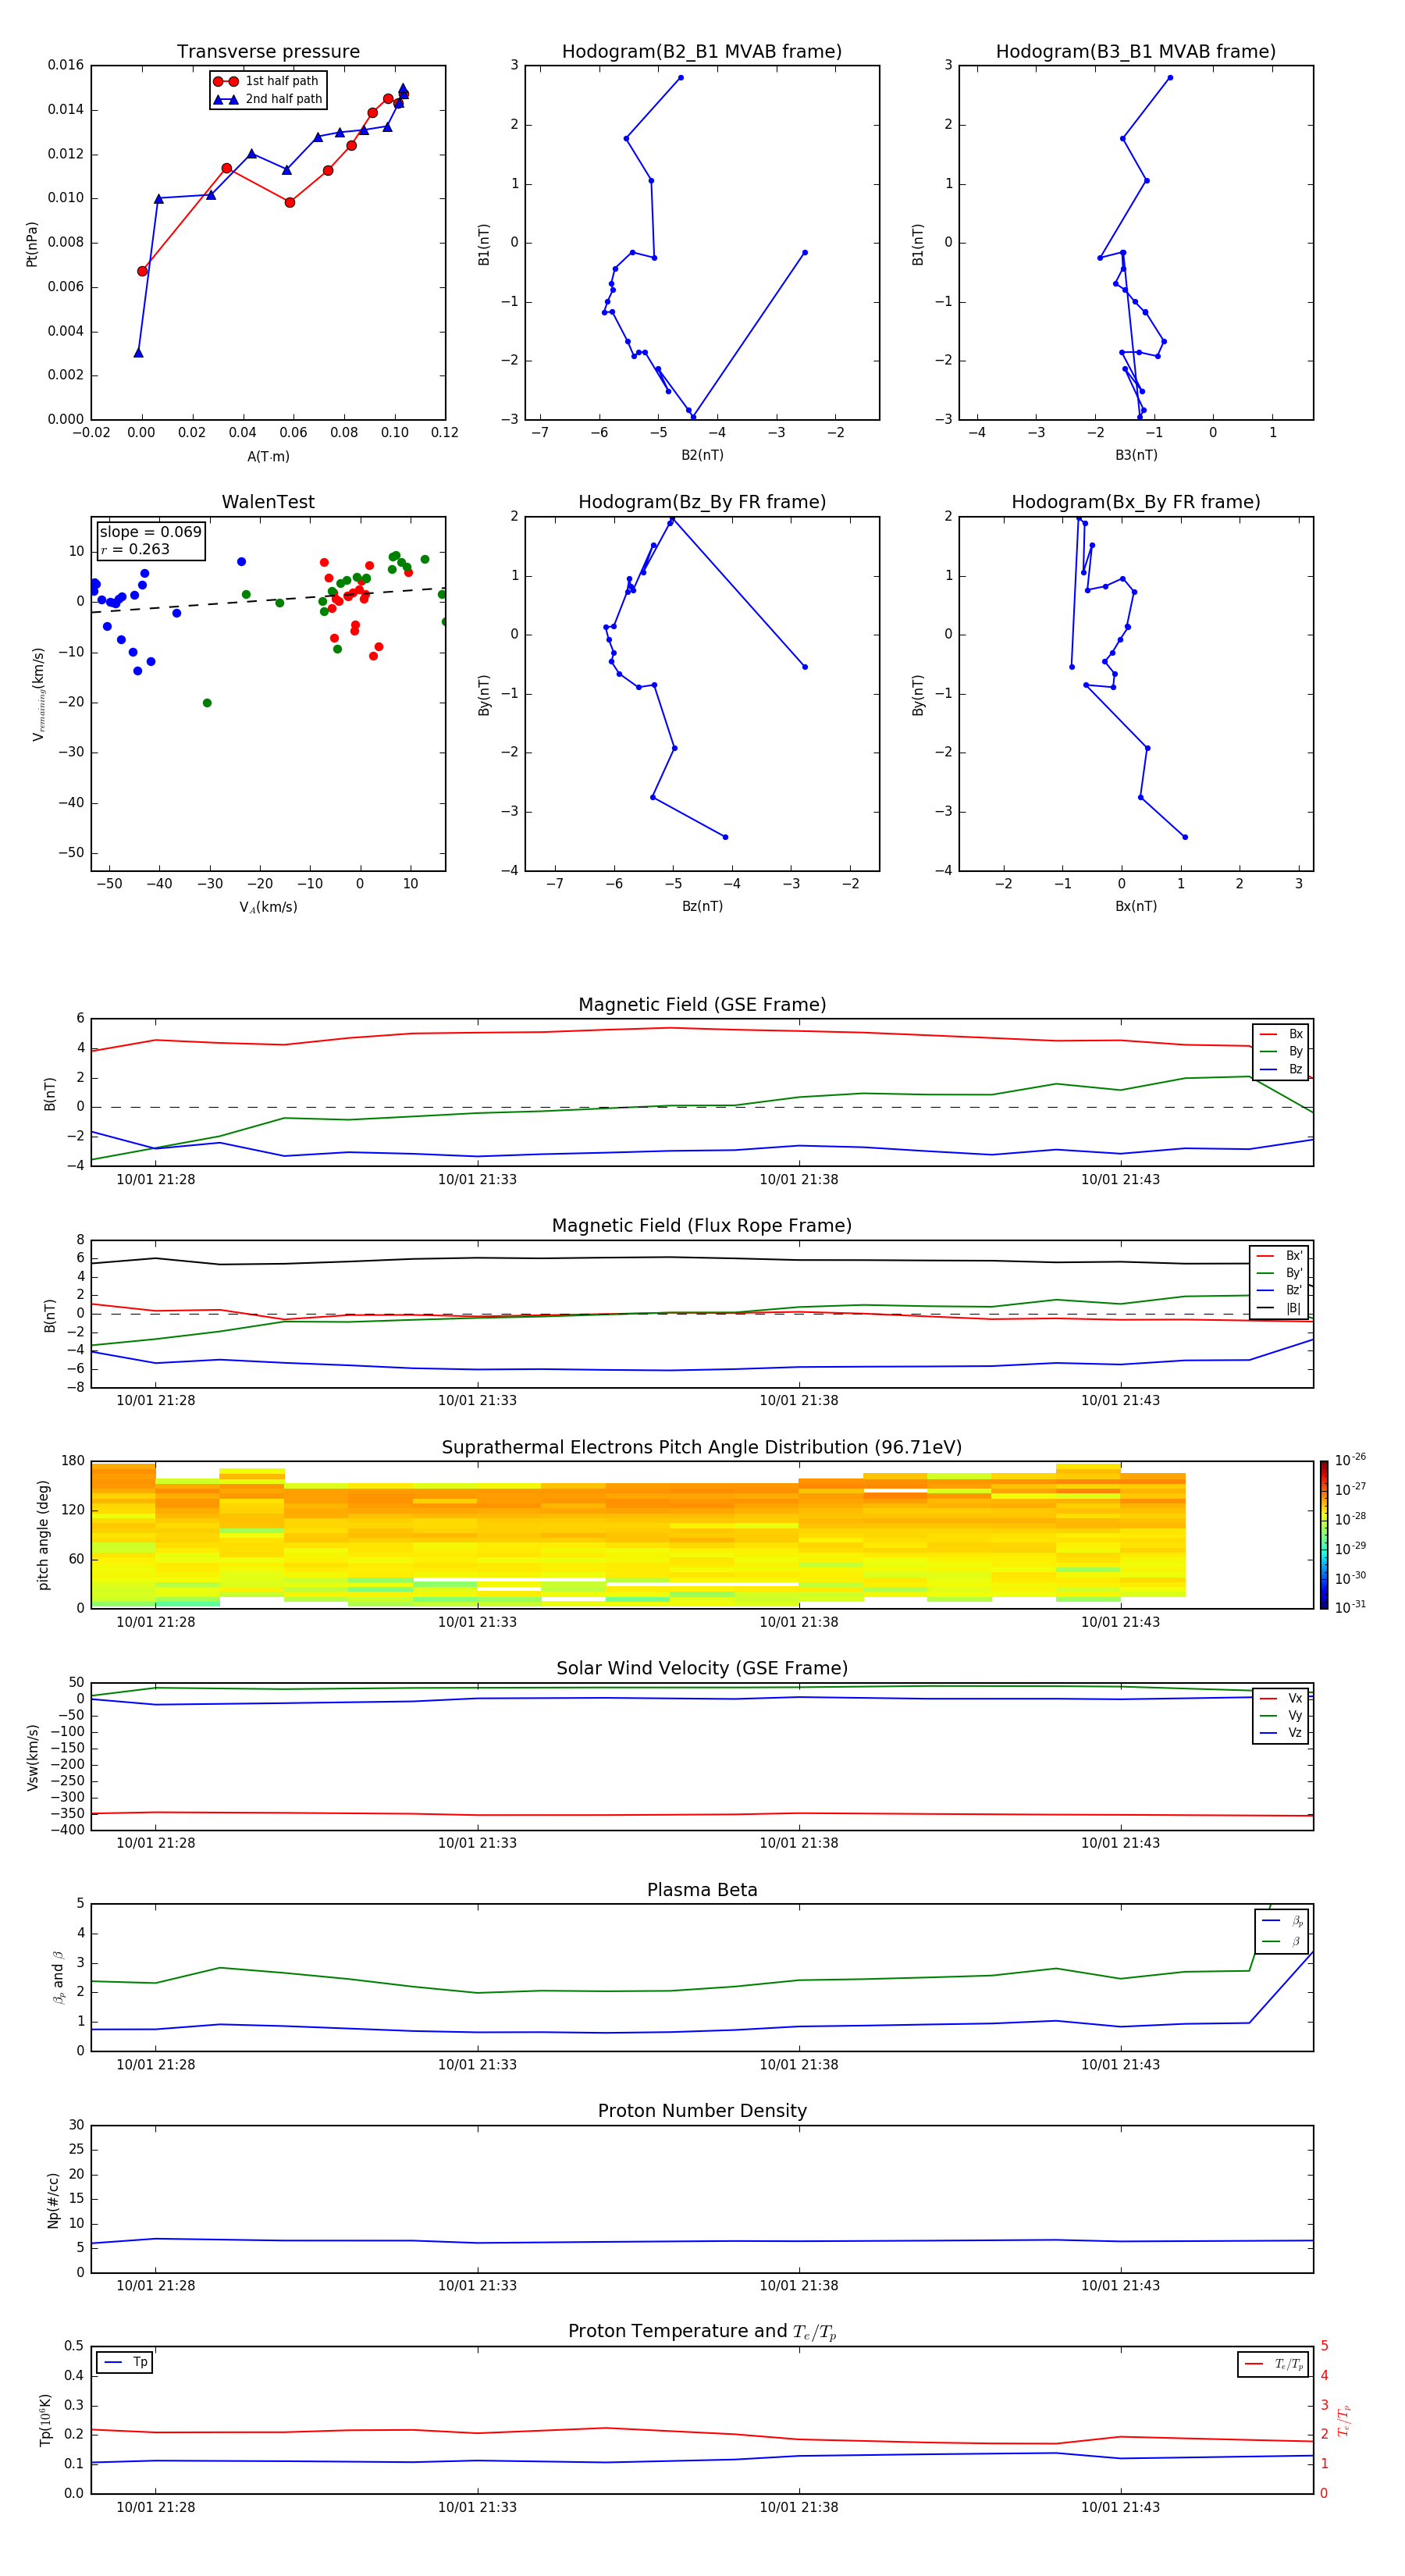
Task: Select the Vz legend entry
Action: [1281, 1733]
